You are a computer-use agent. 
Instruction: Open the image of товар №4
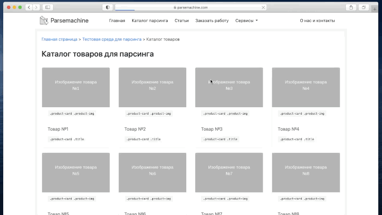click(x=306, y=87)
